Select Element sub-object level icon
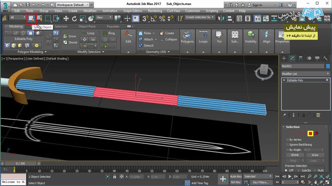Screen dimensions: 332x186 coord(316,134)
